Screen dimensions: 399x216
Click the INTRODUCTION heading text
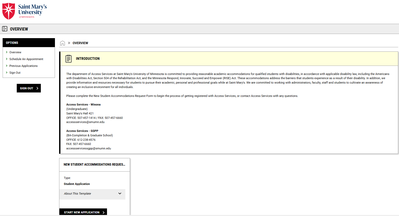(x=88, y=59)
